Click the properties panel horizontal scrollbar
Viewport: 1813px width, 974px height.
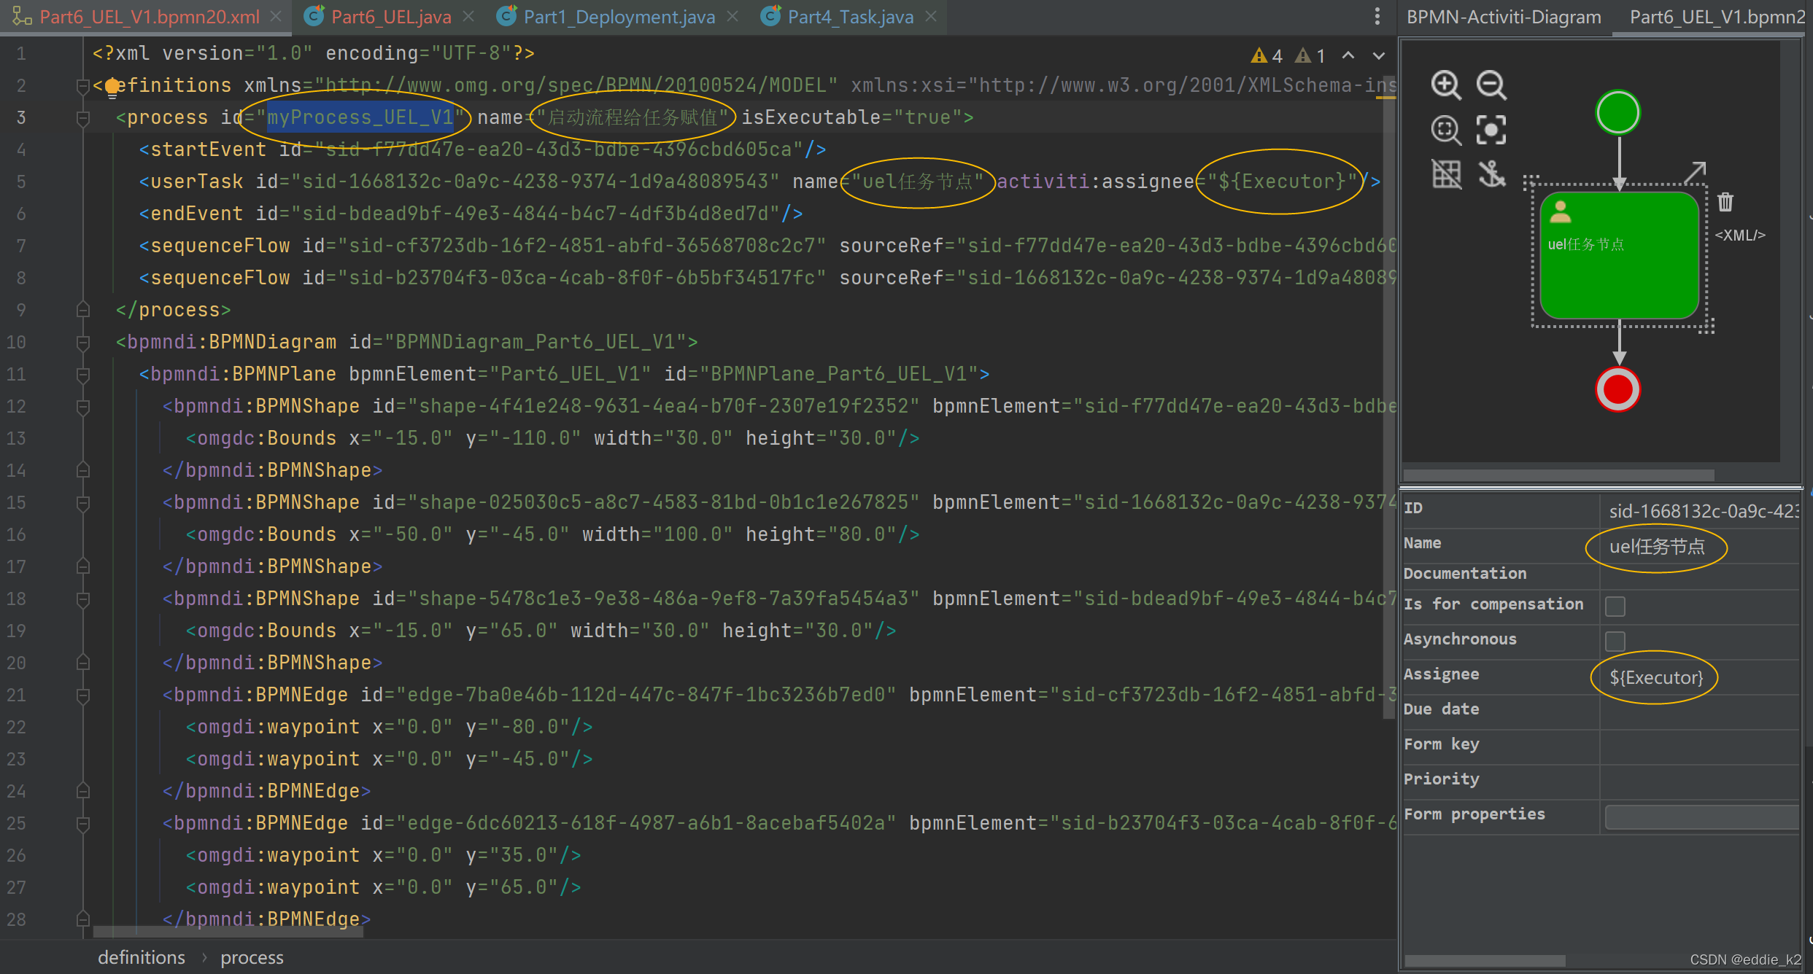pos(1485,960)
